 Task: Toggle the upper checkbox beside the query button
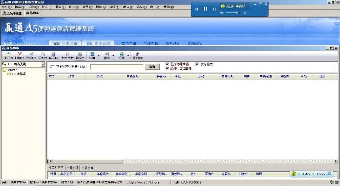click(167, 64)
